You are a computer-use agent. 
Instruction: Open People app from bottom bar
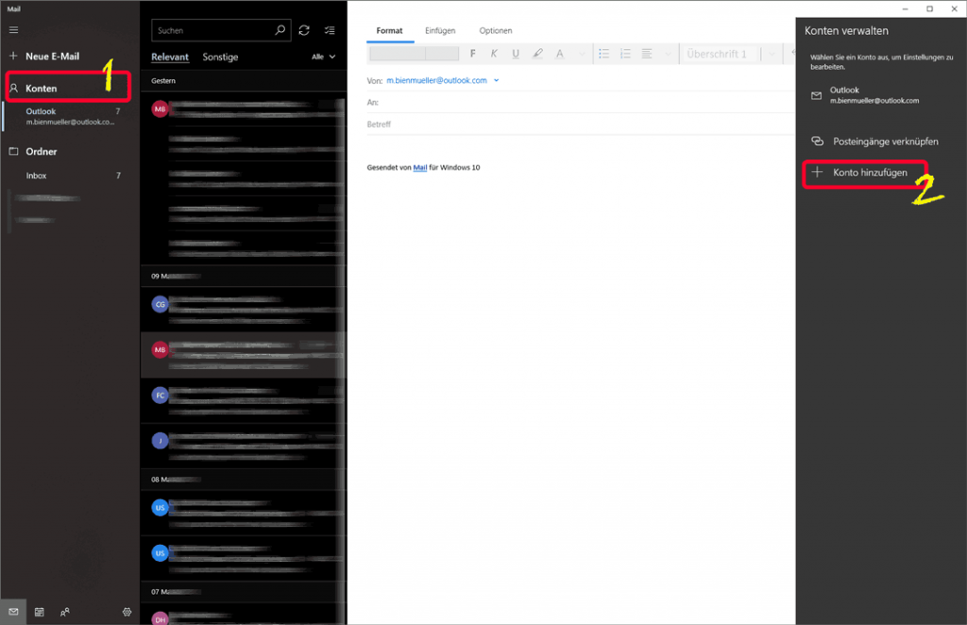[x=64, y=612]
